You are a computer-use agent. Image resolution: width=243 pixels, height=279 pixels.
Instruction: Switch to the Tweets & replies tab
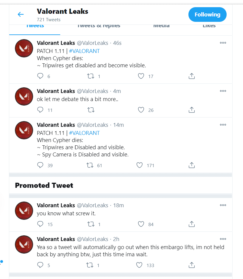[99, 26]
